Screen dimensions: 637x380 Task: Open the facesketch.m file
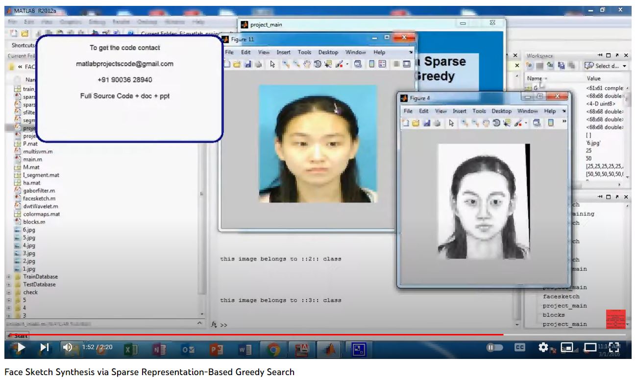(x=39, y=198)
